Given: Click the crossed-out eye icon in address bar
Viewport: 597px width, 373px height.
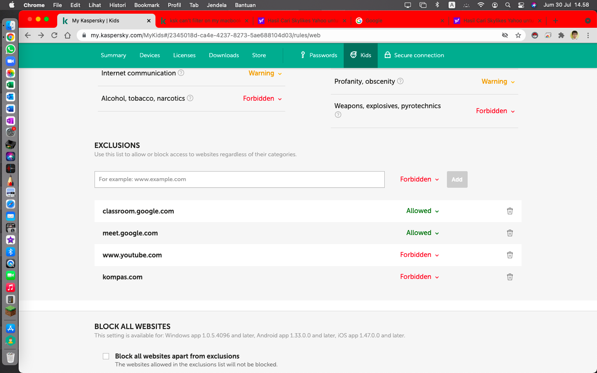Looking at the screenshot, I should pyautogui.click(x=505, y=35).
